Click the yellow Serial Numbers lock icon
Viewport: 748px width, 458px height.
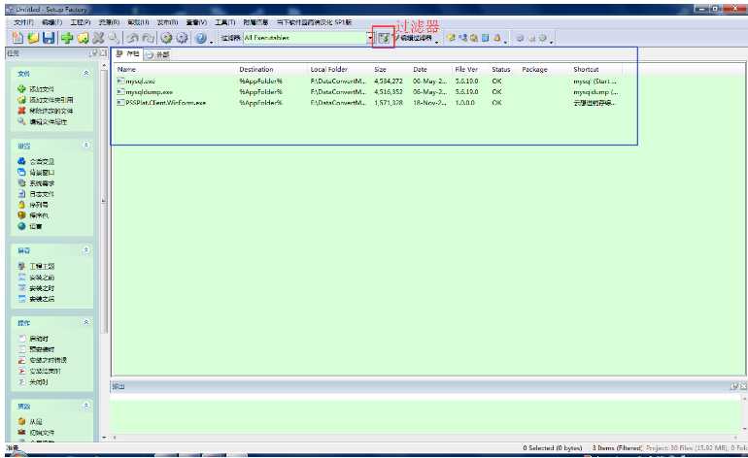pos(21,205)
